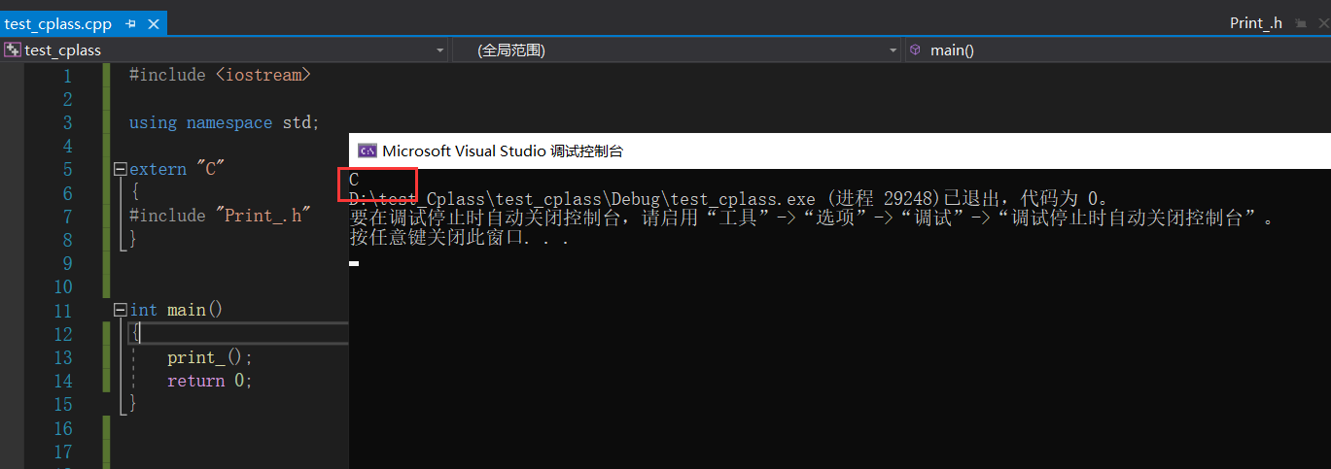Click the breakpoint margin beside line 13
Image resolution: width=1331 pixels, height=469 pixels.
pyautogui.click(x=12, y=357)
